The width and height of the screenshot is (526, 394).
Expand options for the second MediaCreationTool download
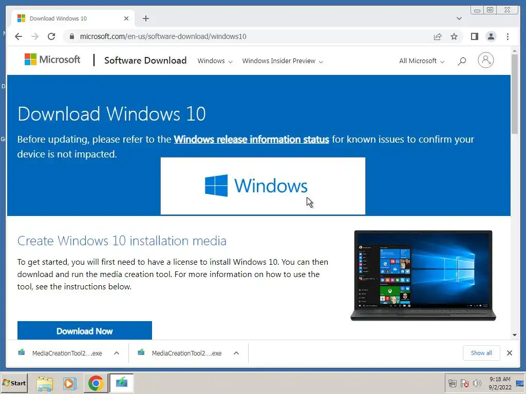coord(236,353)
